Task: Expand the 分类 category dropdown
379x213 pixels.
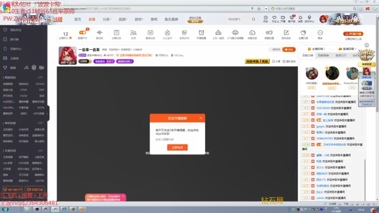Action: click(x=107, y=19)
